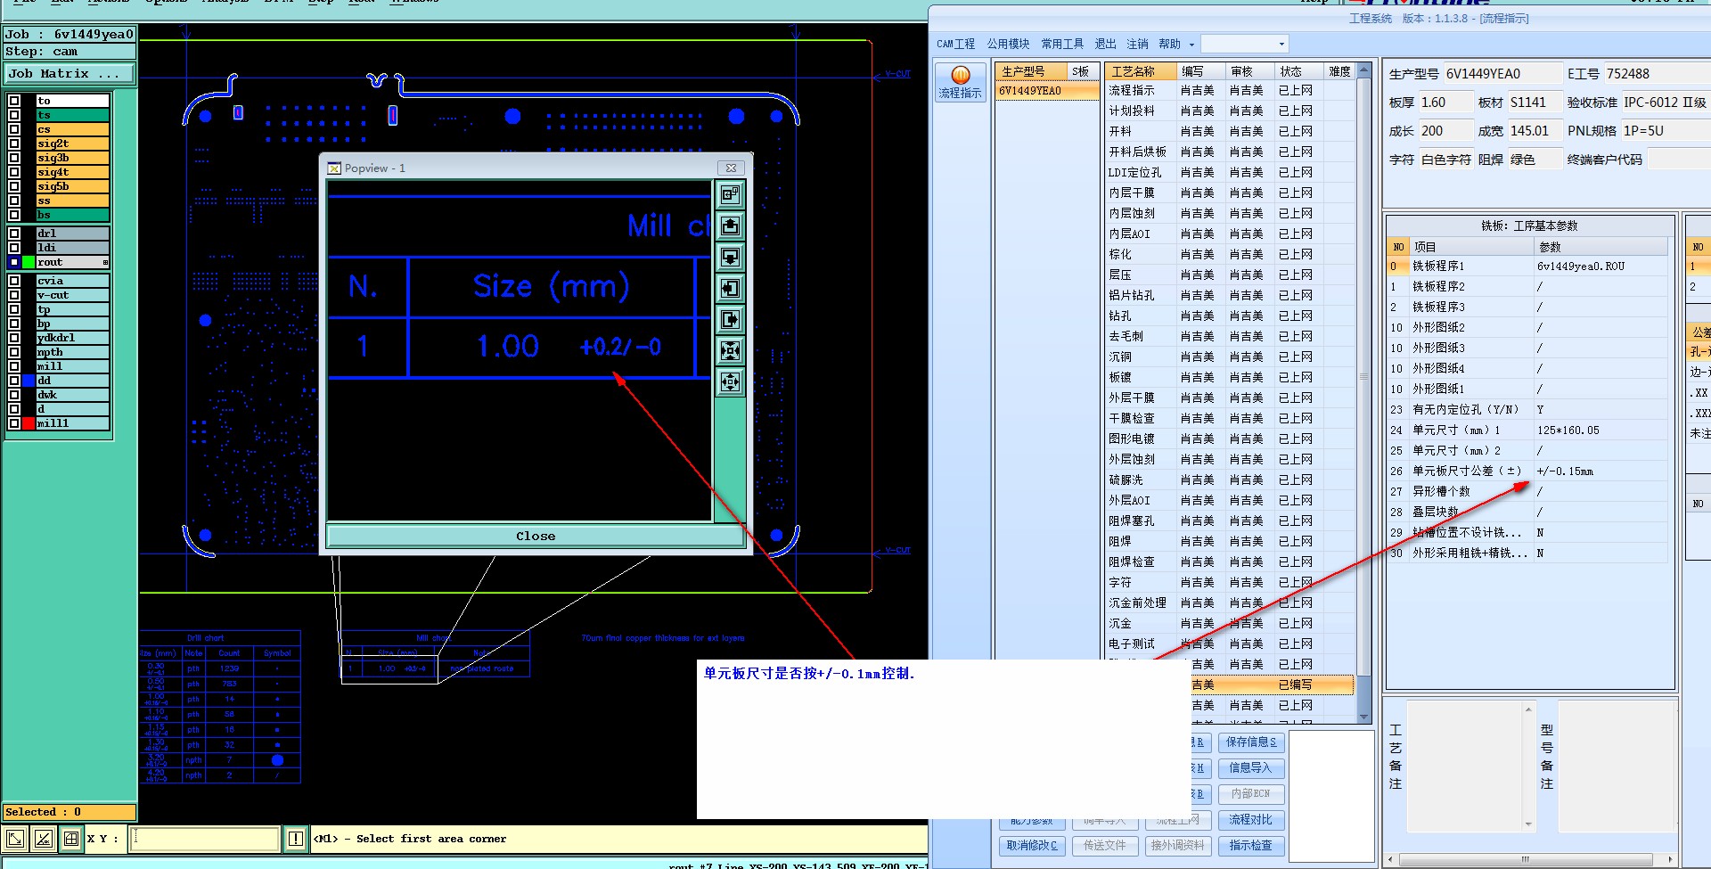Click the 指示检查 button
This screenshot has height=869, width=1711.
coord(1250,845)
